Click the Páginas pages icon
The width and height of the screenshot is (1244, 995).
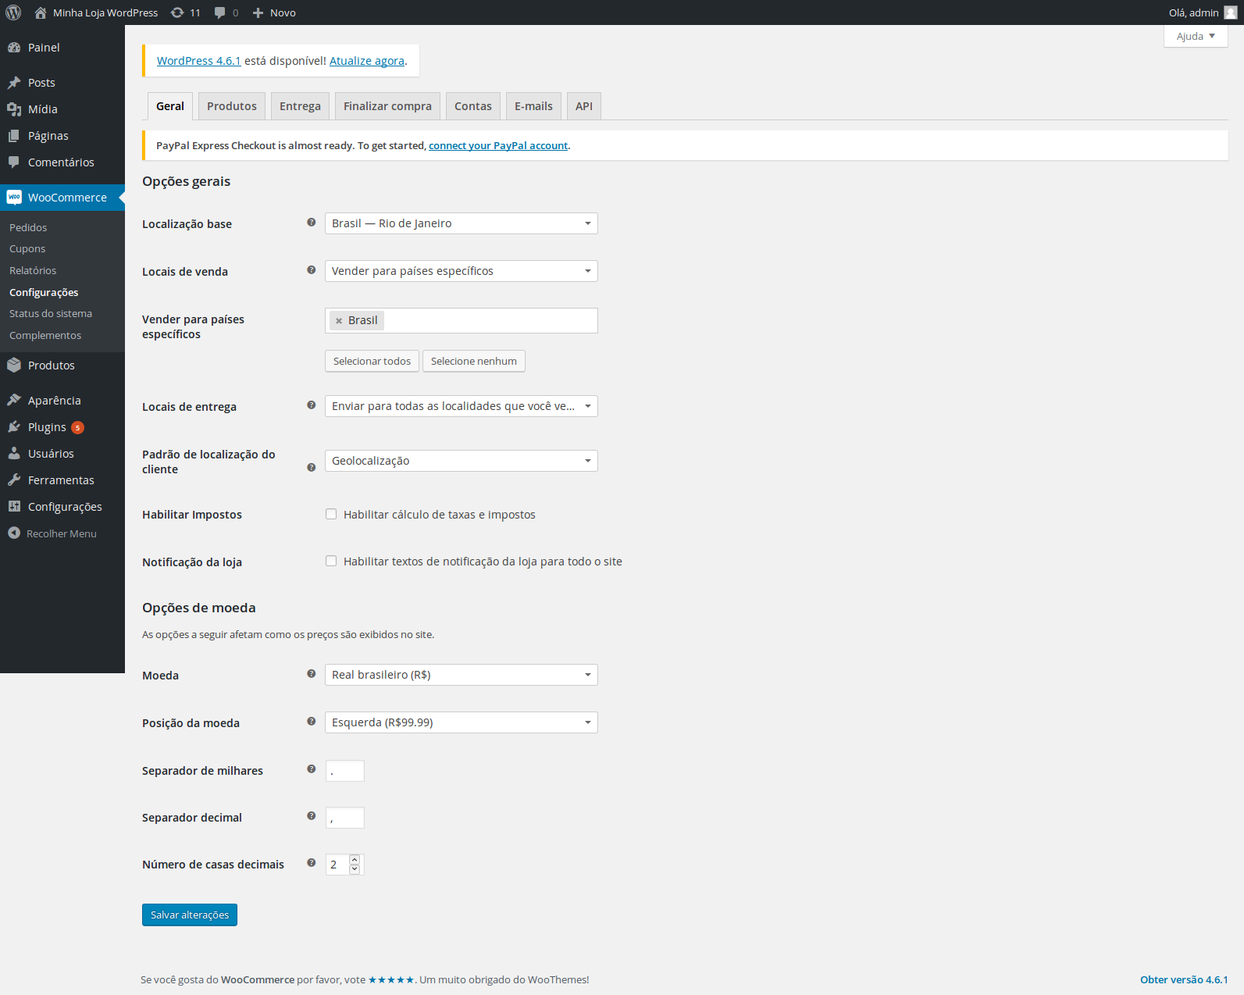pyautogui.click(x=14, y=136)
